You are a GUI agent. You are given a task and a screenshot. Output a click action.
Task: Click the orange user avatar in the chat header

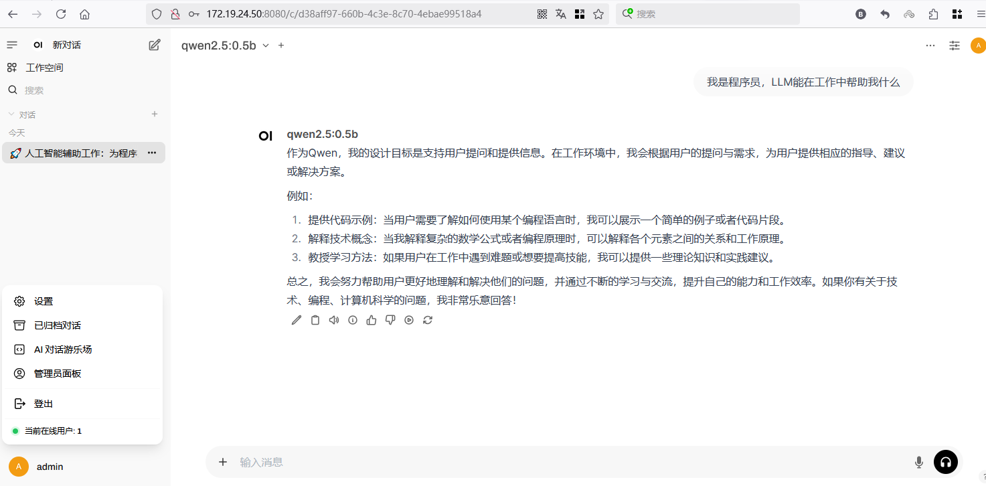pos(978,46)
